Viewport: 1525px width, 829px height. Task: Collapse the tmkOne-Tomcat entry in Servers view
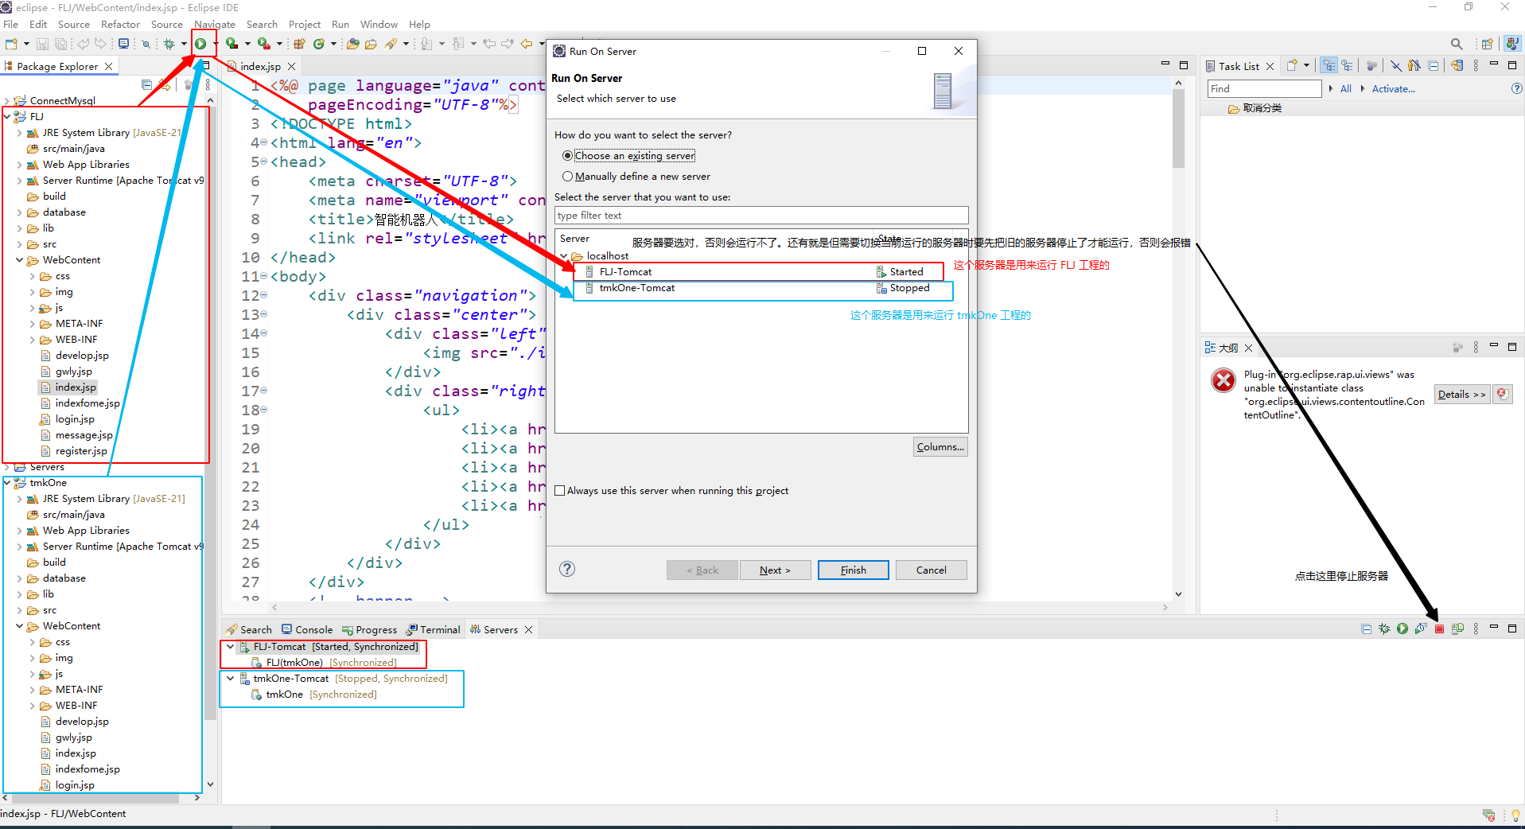click(x=231, y=679)
